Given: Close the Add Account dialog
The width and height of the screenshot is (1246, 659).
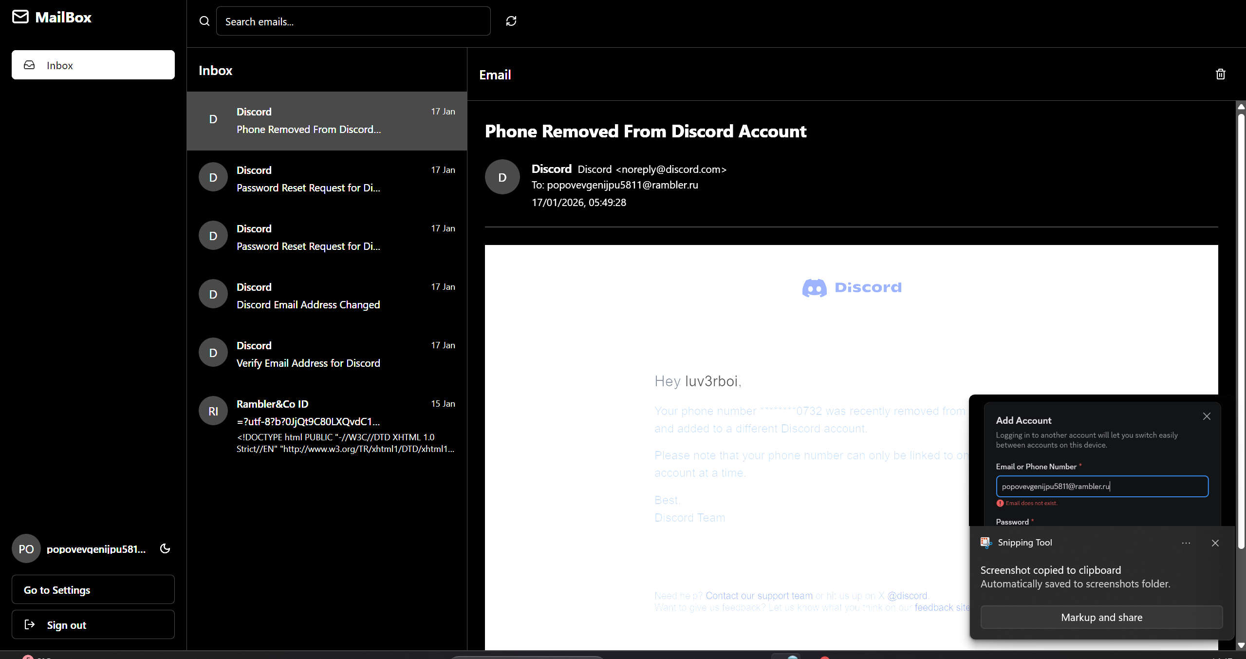Looking at the screenshot, I should pos(1207,416).
